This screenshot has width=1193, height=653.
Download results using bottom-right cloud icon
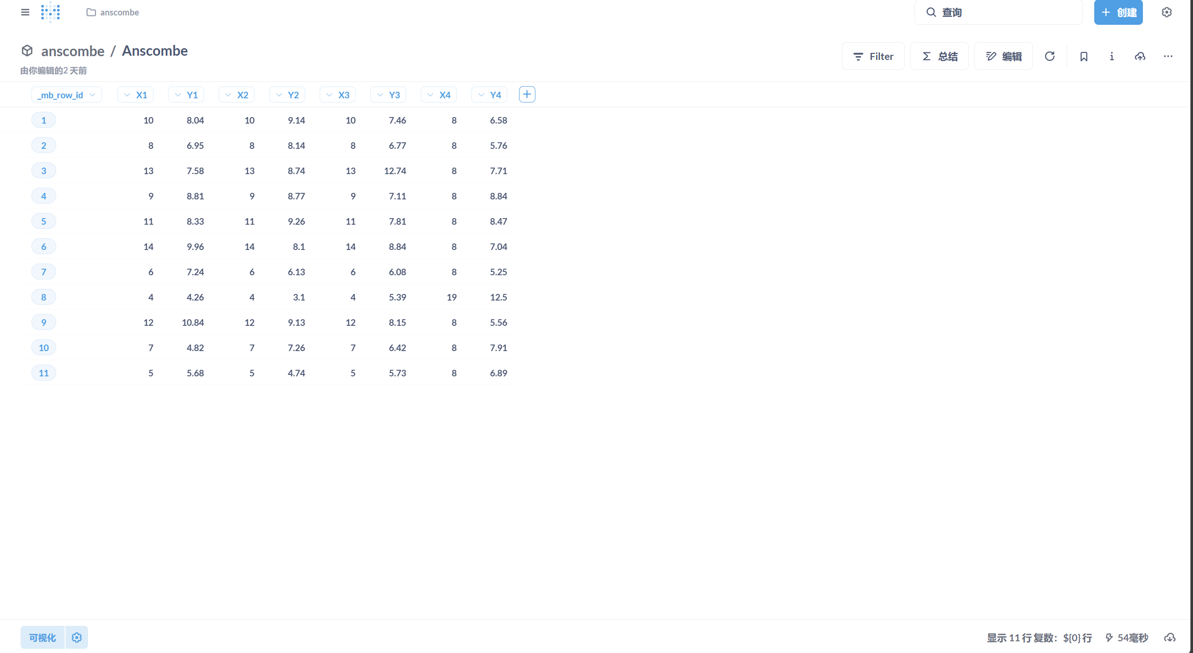click(1170, 638)
